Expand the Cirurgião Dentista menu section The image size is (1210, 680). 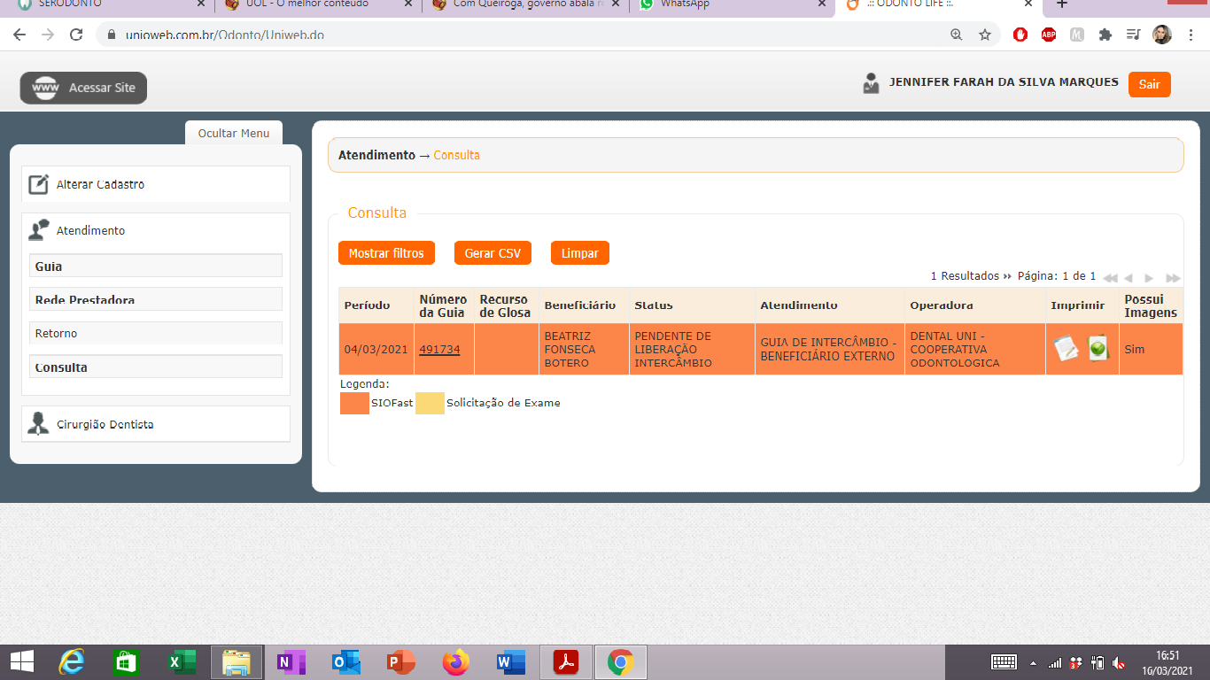(156, 424)
